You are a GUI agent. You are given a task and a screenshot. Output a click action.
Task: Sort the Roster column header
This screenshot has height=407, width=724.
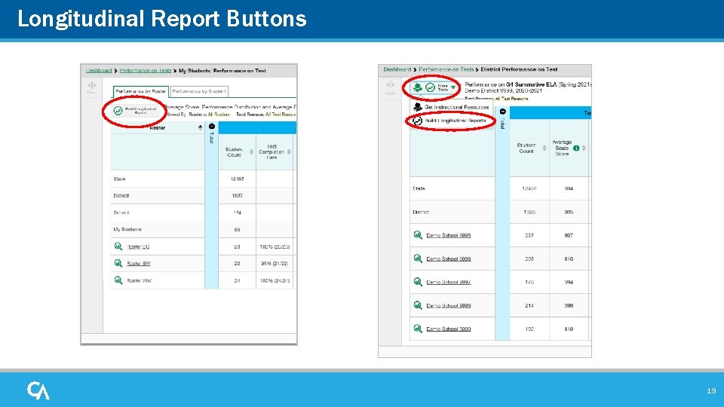point(200,128)
